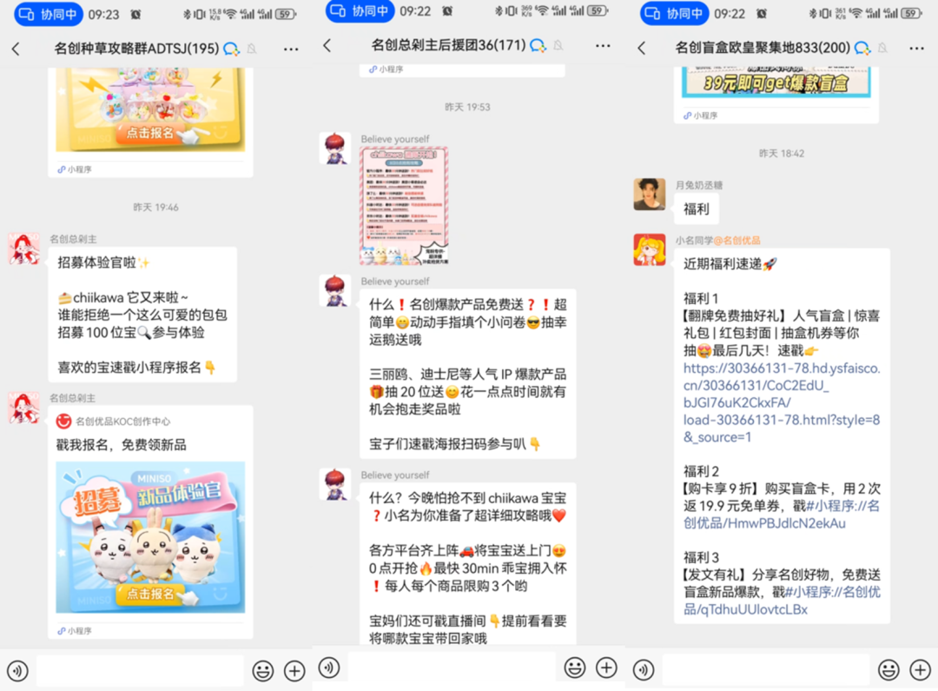938x691 pixels.
Task: Tap battery indicator in the 名创种草攻略群ADTSJ phone
Action: [286, 14]
